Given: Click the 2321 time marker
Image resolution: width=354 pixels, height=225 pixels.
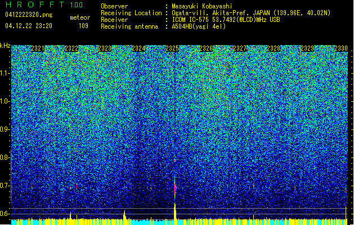Looking at the screenshot, I should 38,48.
